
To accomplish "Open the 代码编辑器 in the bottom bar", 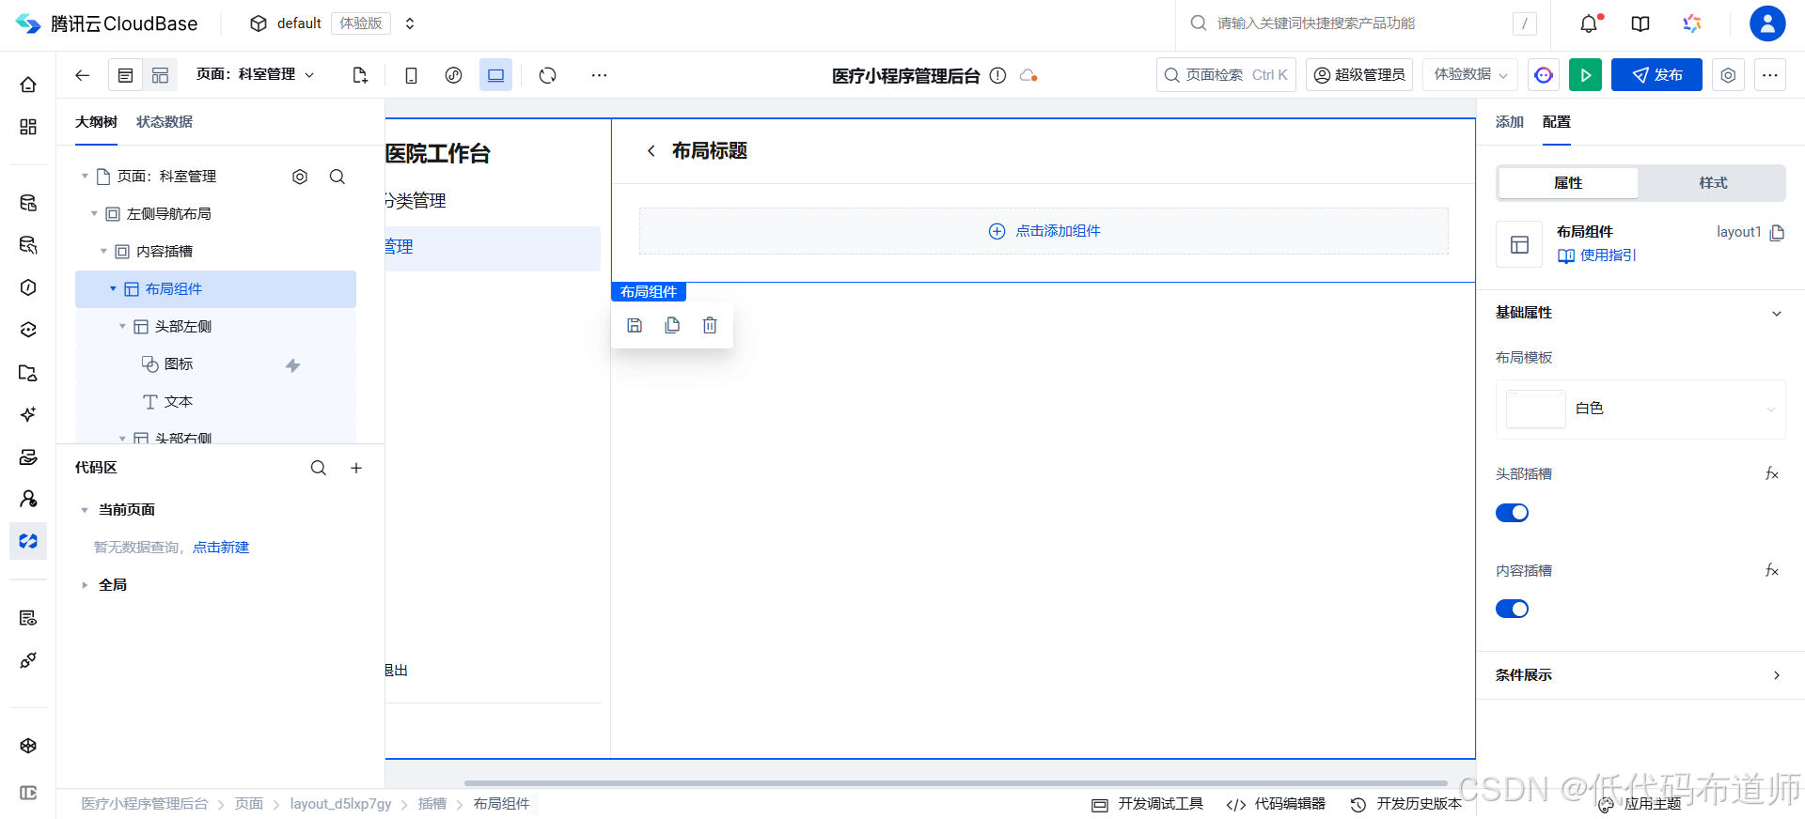I will [x=1277, y=804].
